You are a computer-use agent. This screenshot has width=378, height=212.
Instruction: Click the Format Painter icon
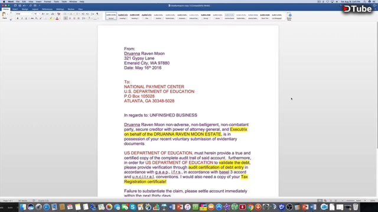(x=11, y=19)
